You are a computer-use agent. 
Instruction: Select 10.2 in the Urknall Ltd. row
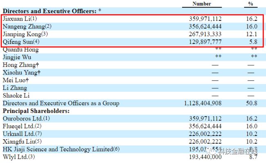[x=252, y=134]
